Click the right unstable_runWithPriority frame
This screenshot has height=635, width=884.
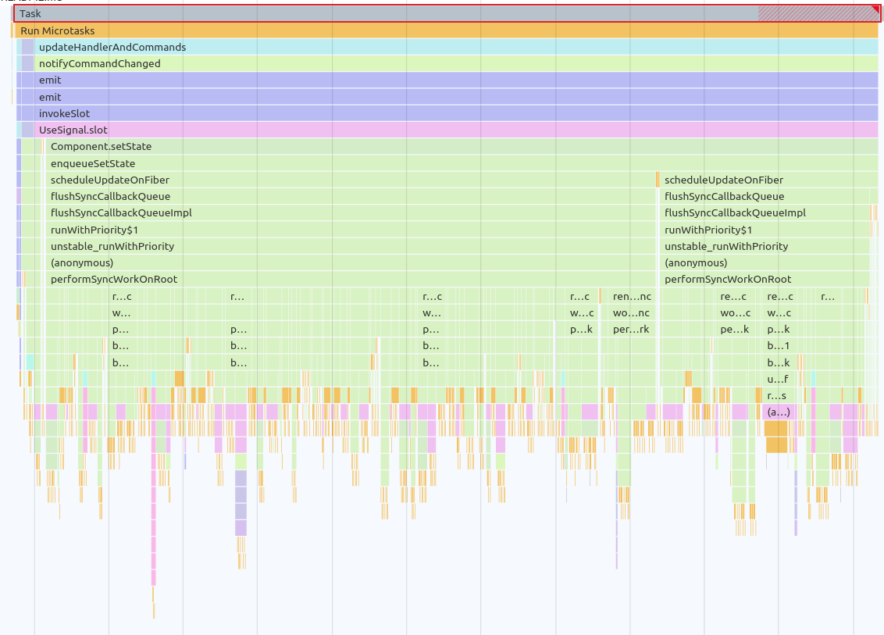pos(725,246)
